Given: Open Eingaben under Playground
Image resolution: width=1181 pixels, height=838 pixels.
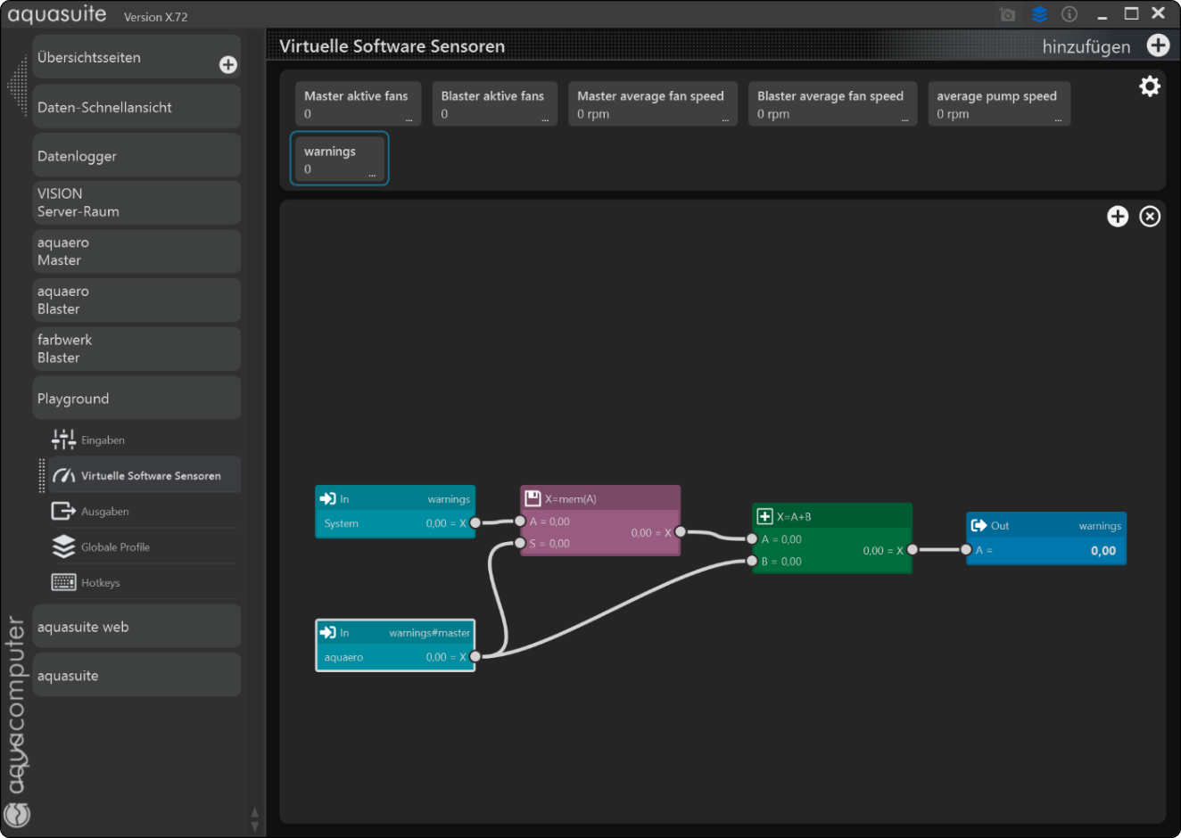Looking at the screenshot, I should click(x=103, y=440).
